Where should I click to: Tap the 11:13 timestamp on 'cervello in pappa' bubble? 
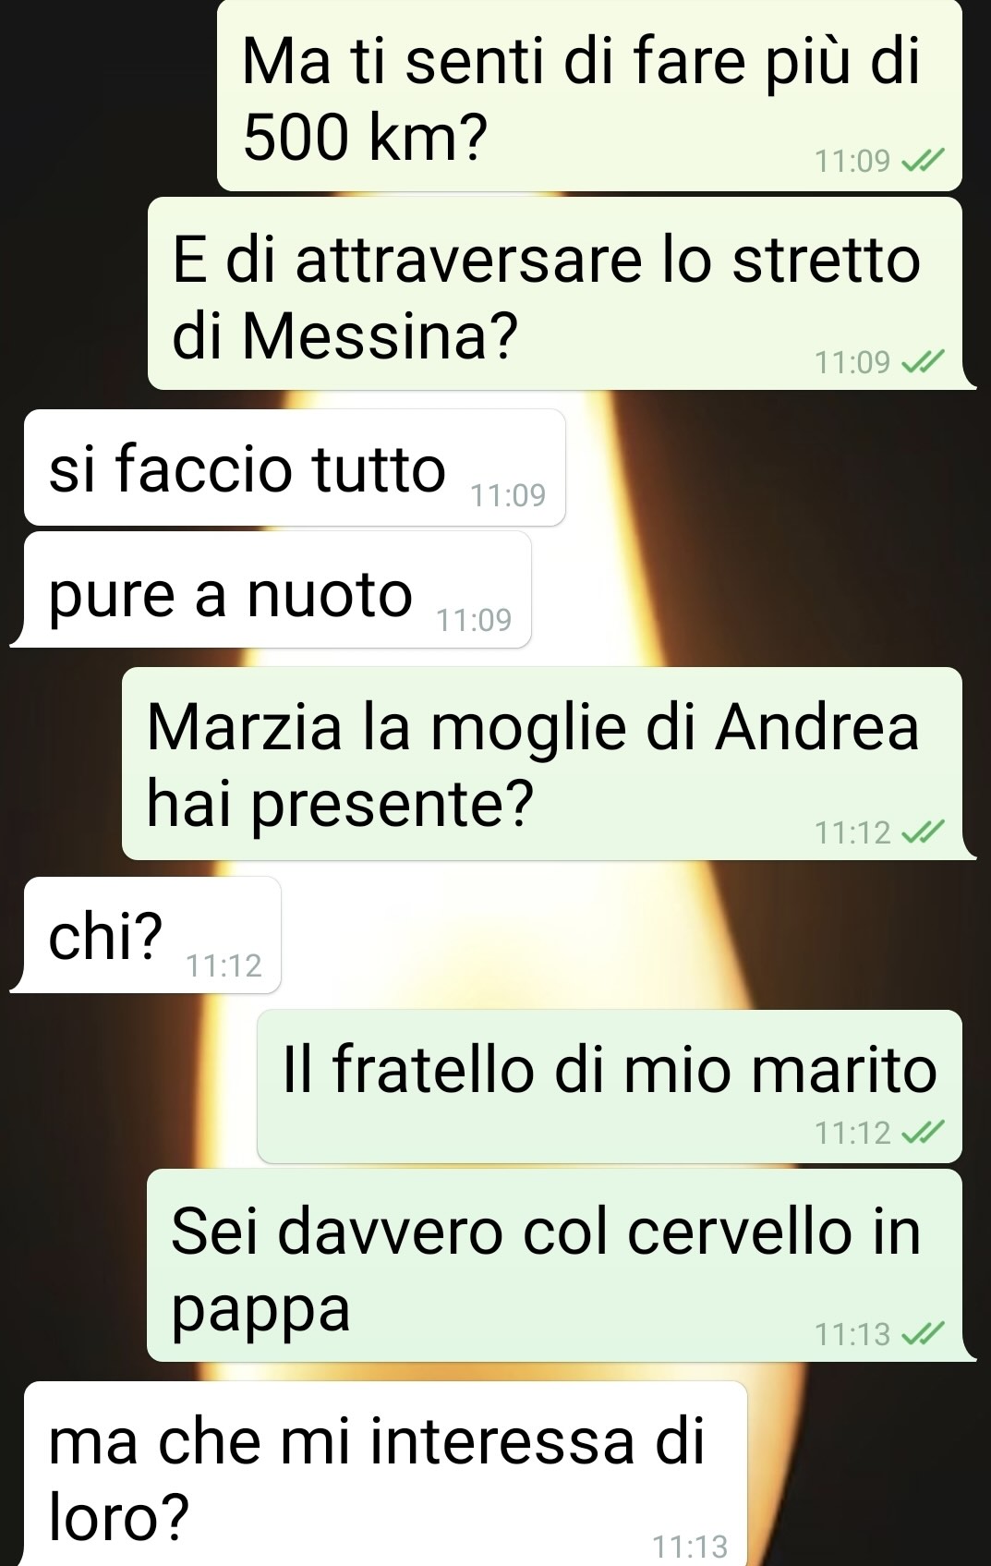(x=853, y=1334)
